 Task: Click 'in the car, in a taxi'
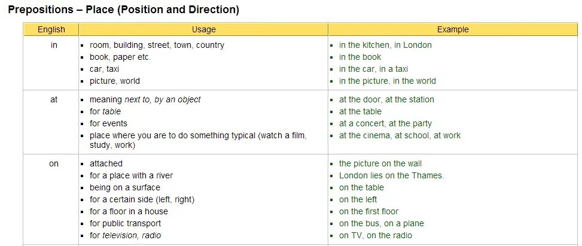pyautogui.click(x=373, y=69)
